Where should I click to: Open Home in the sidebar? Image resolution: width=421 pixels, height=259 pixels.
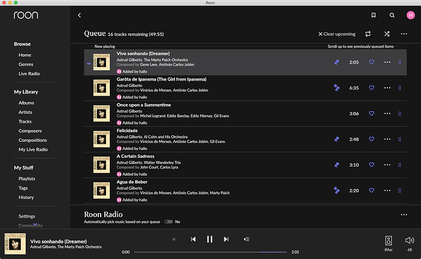[24, 55]
